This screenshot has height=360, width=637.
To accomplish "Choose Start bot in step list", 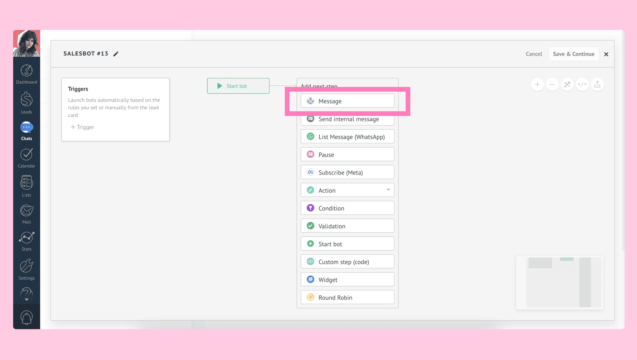I will [347, 244].
